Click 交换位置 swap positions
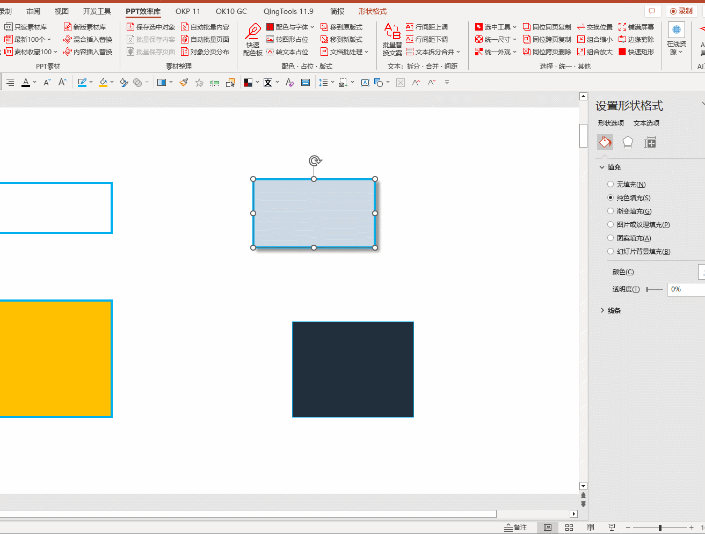The image size is (705, 534). [595, 27]
